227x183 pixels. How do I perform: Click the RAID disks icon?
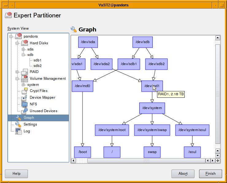tap(25, 72)
